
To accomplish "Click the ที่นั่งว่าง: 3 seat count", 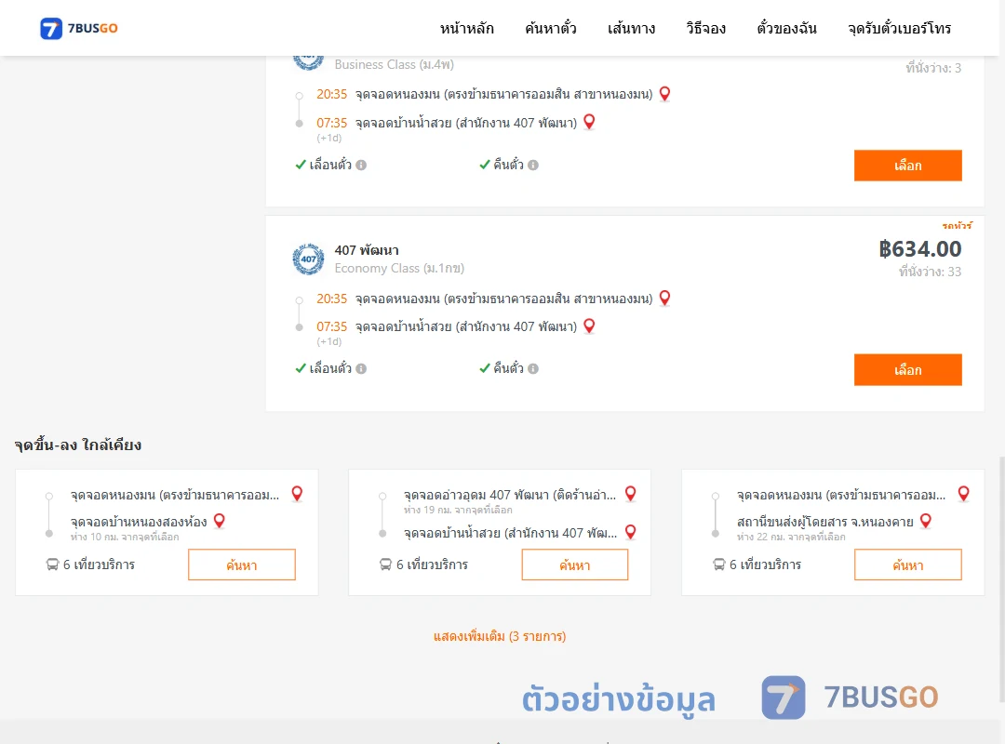I will (933, 68).
